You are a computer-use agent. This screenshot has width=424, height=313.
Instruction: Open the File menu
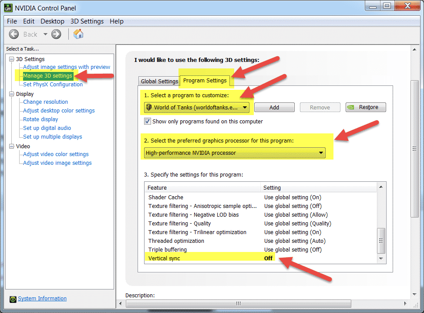12,21
